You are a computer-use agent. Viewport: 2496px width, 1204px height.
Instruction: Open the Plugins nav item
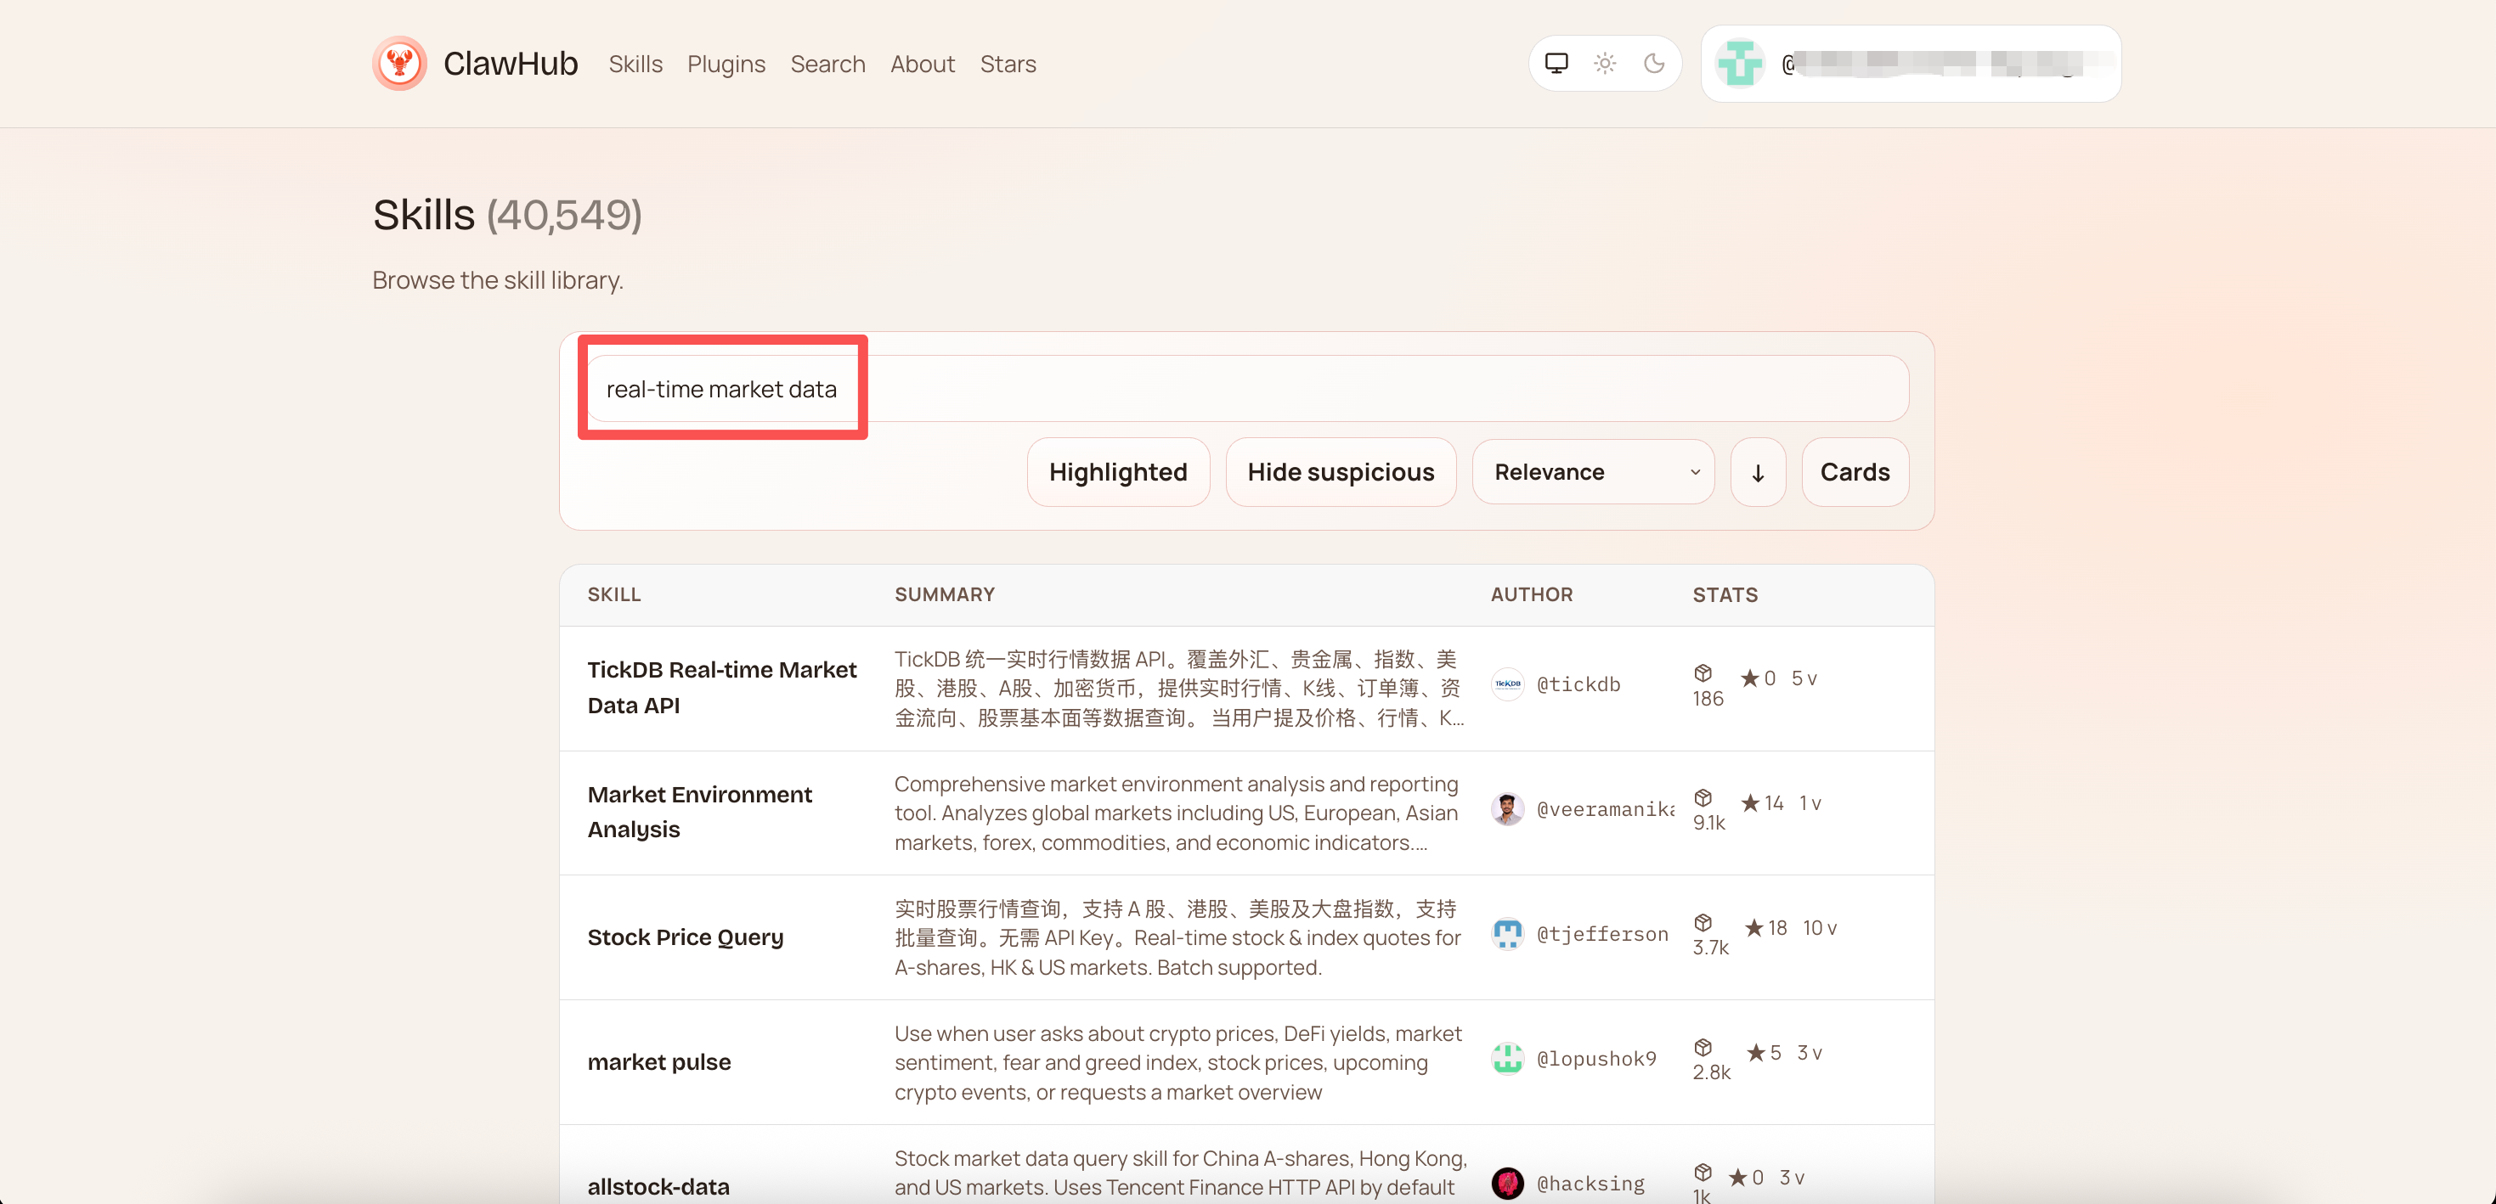(726, 64)
